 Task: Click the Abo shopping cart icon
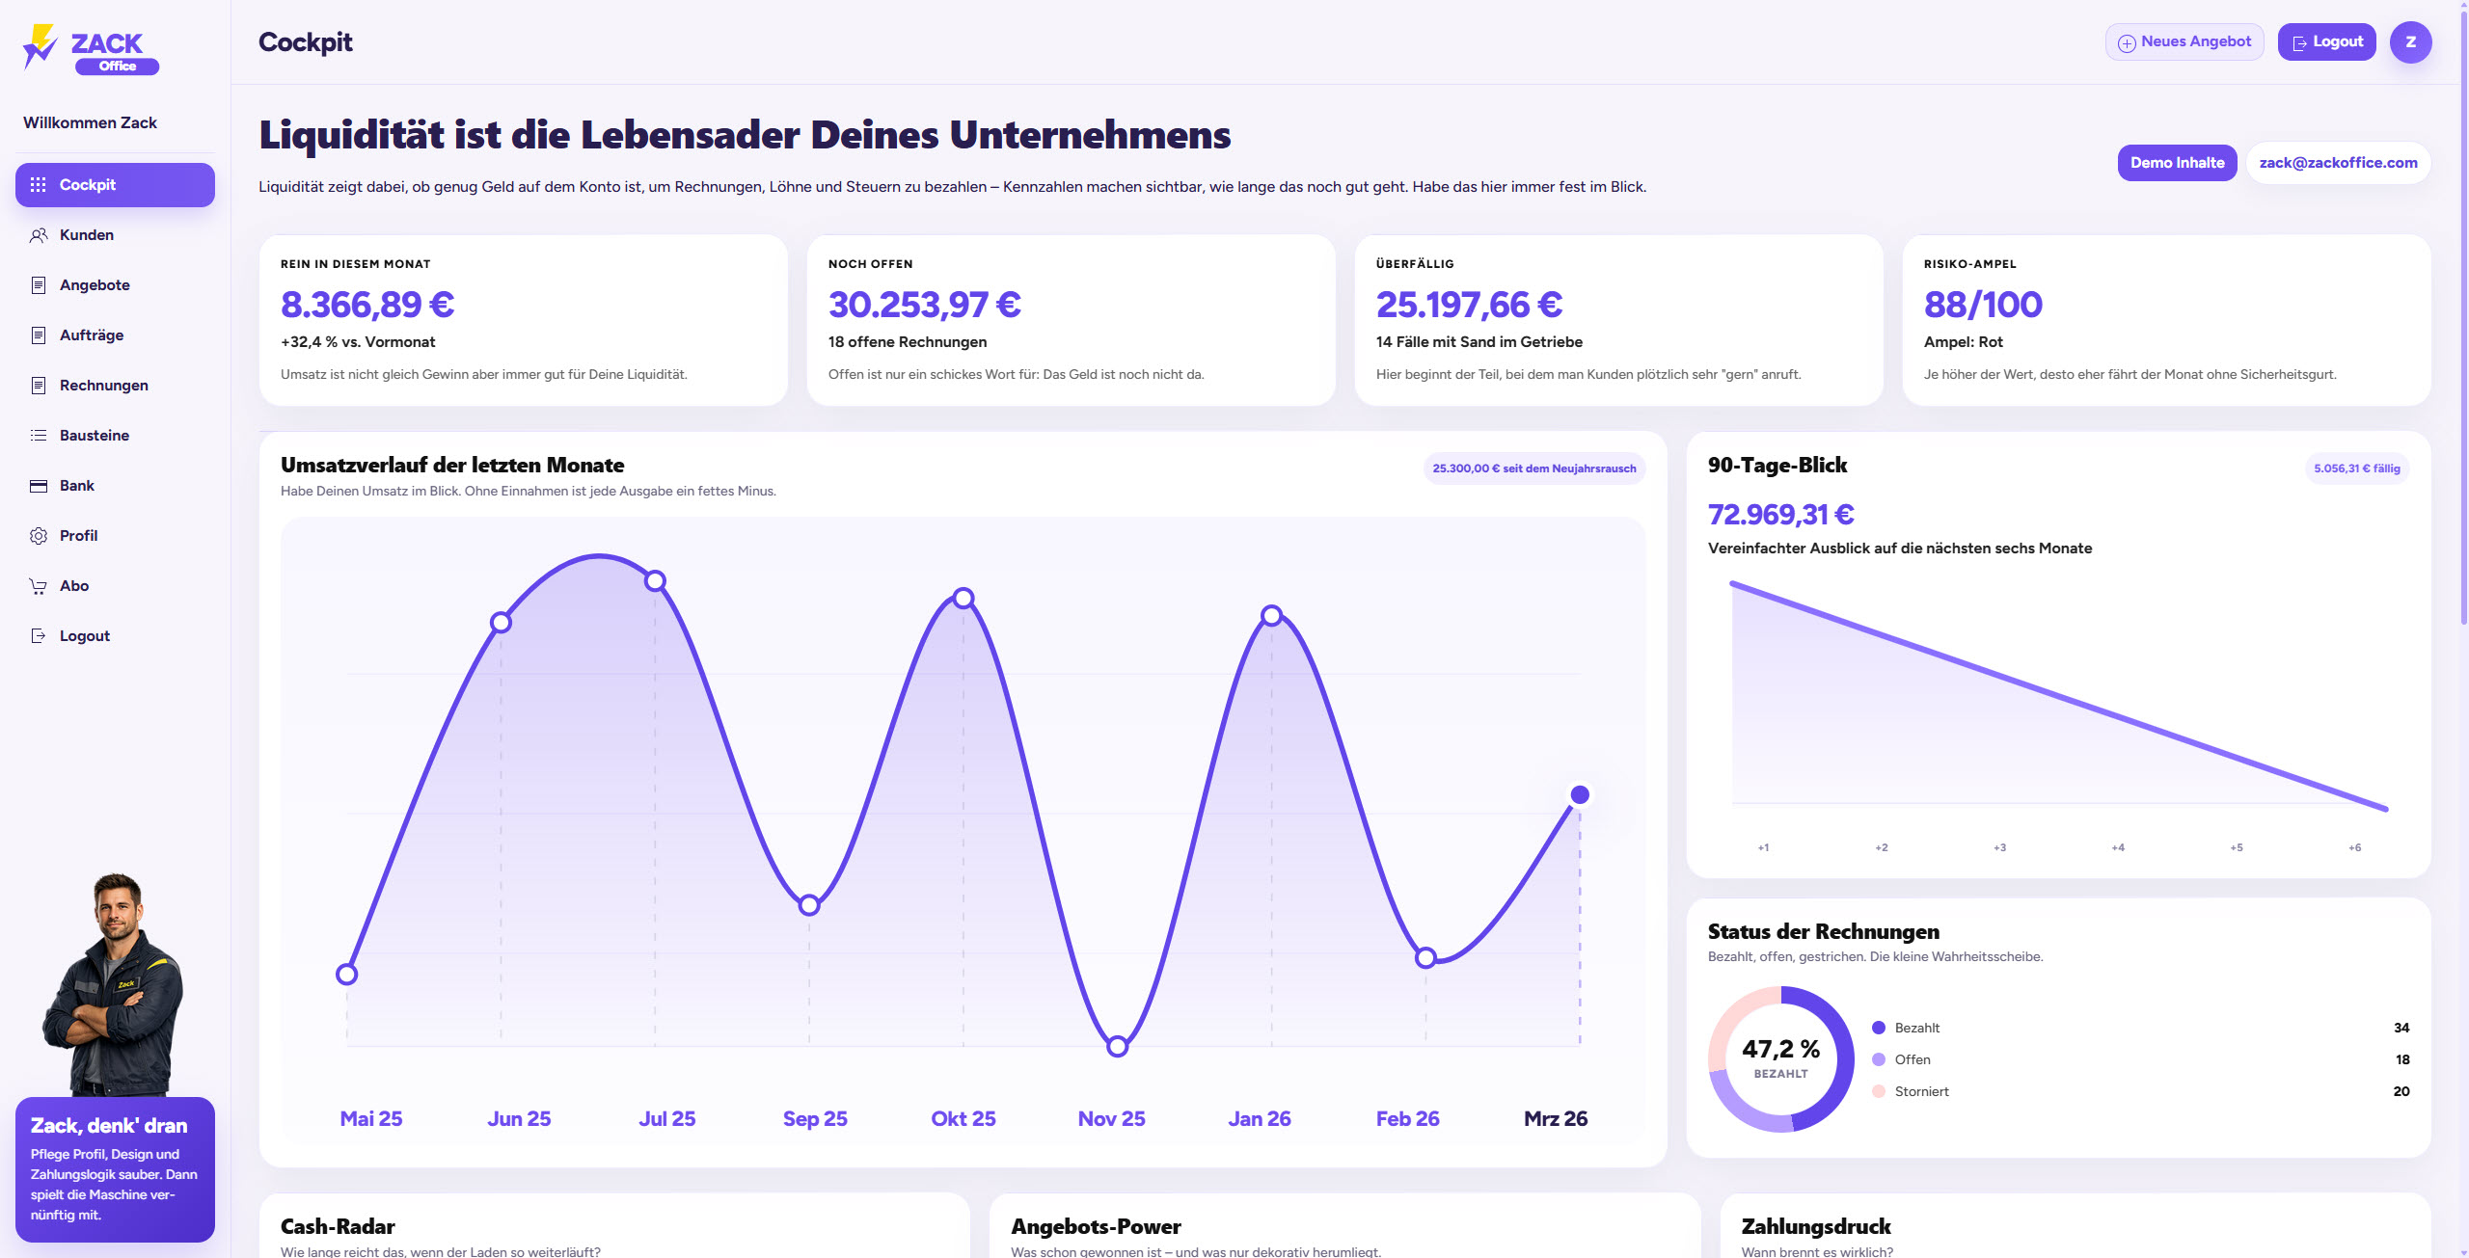coord(39,586)
